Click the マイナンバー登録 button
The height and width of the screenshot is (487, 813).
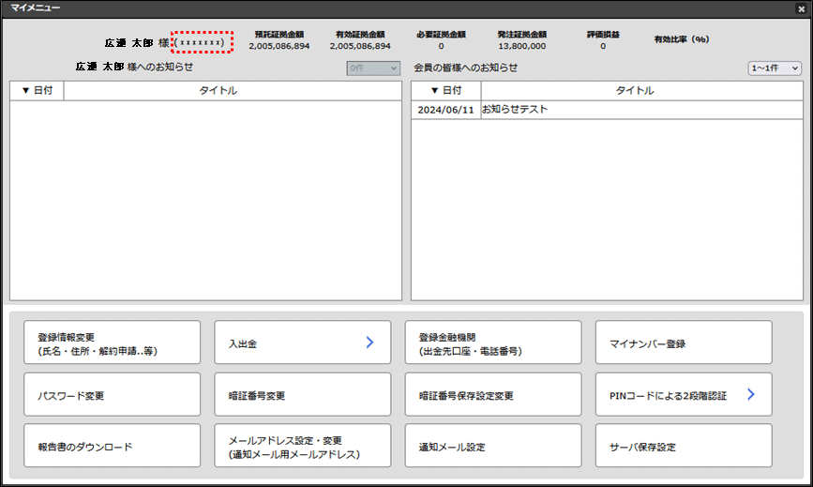(x=684, y=343)
